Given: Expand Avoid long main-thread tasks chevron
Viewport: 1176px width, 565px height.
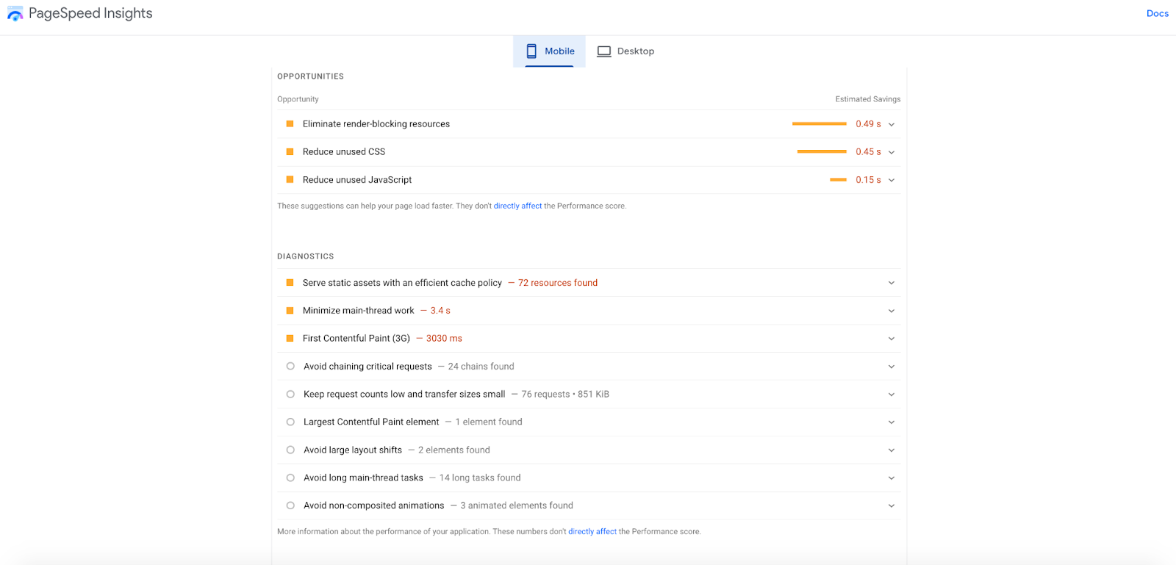Looking at the screenshot, I should click(892, 478).
